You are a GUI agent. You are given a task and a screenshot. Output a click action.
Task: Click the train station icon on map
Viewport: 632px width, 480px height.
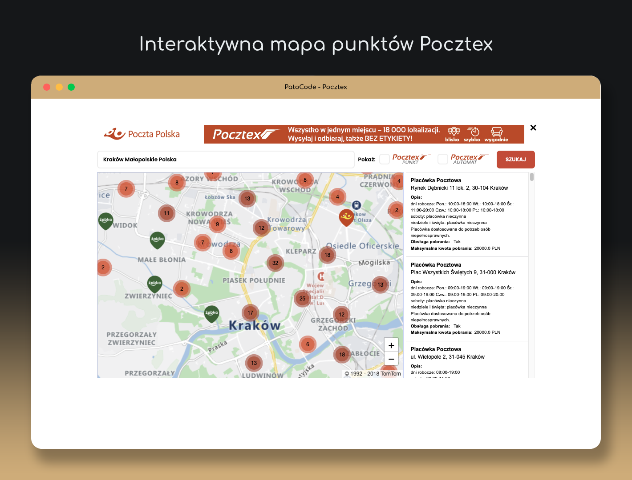(356, 205)
